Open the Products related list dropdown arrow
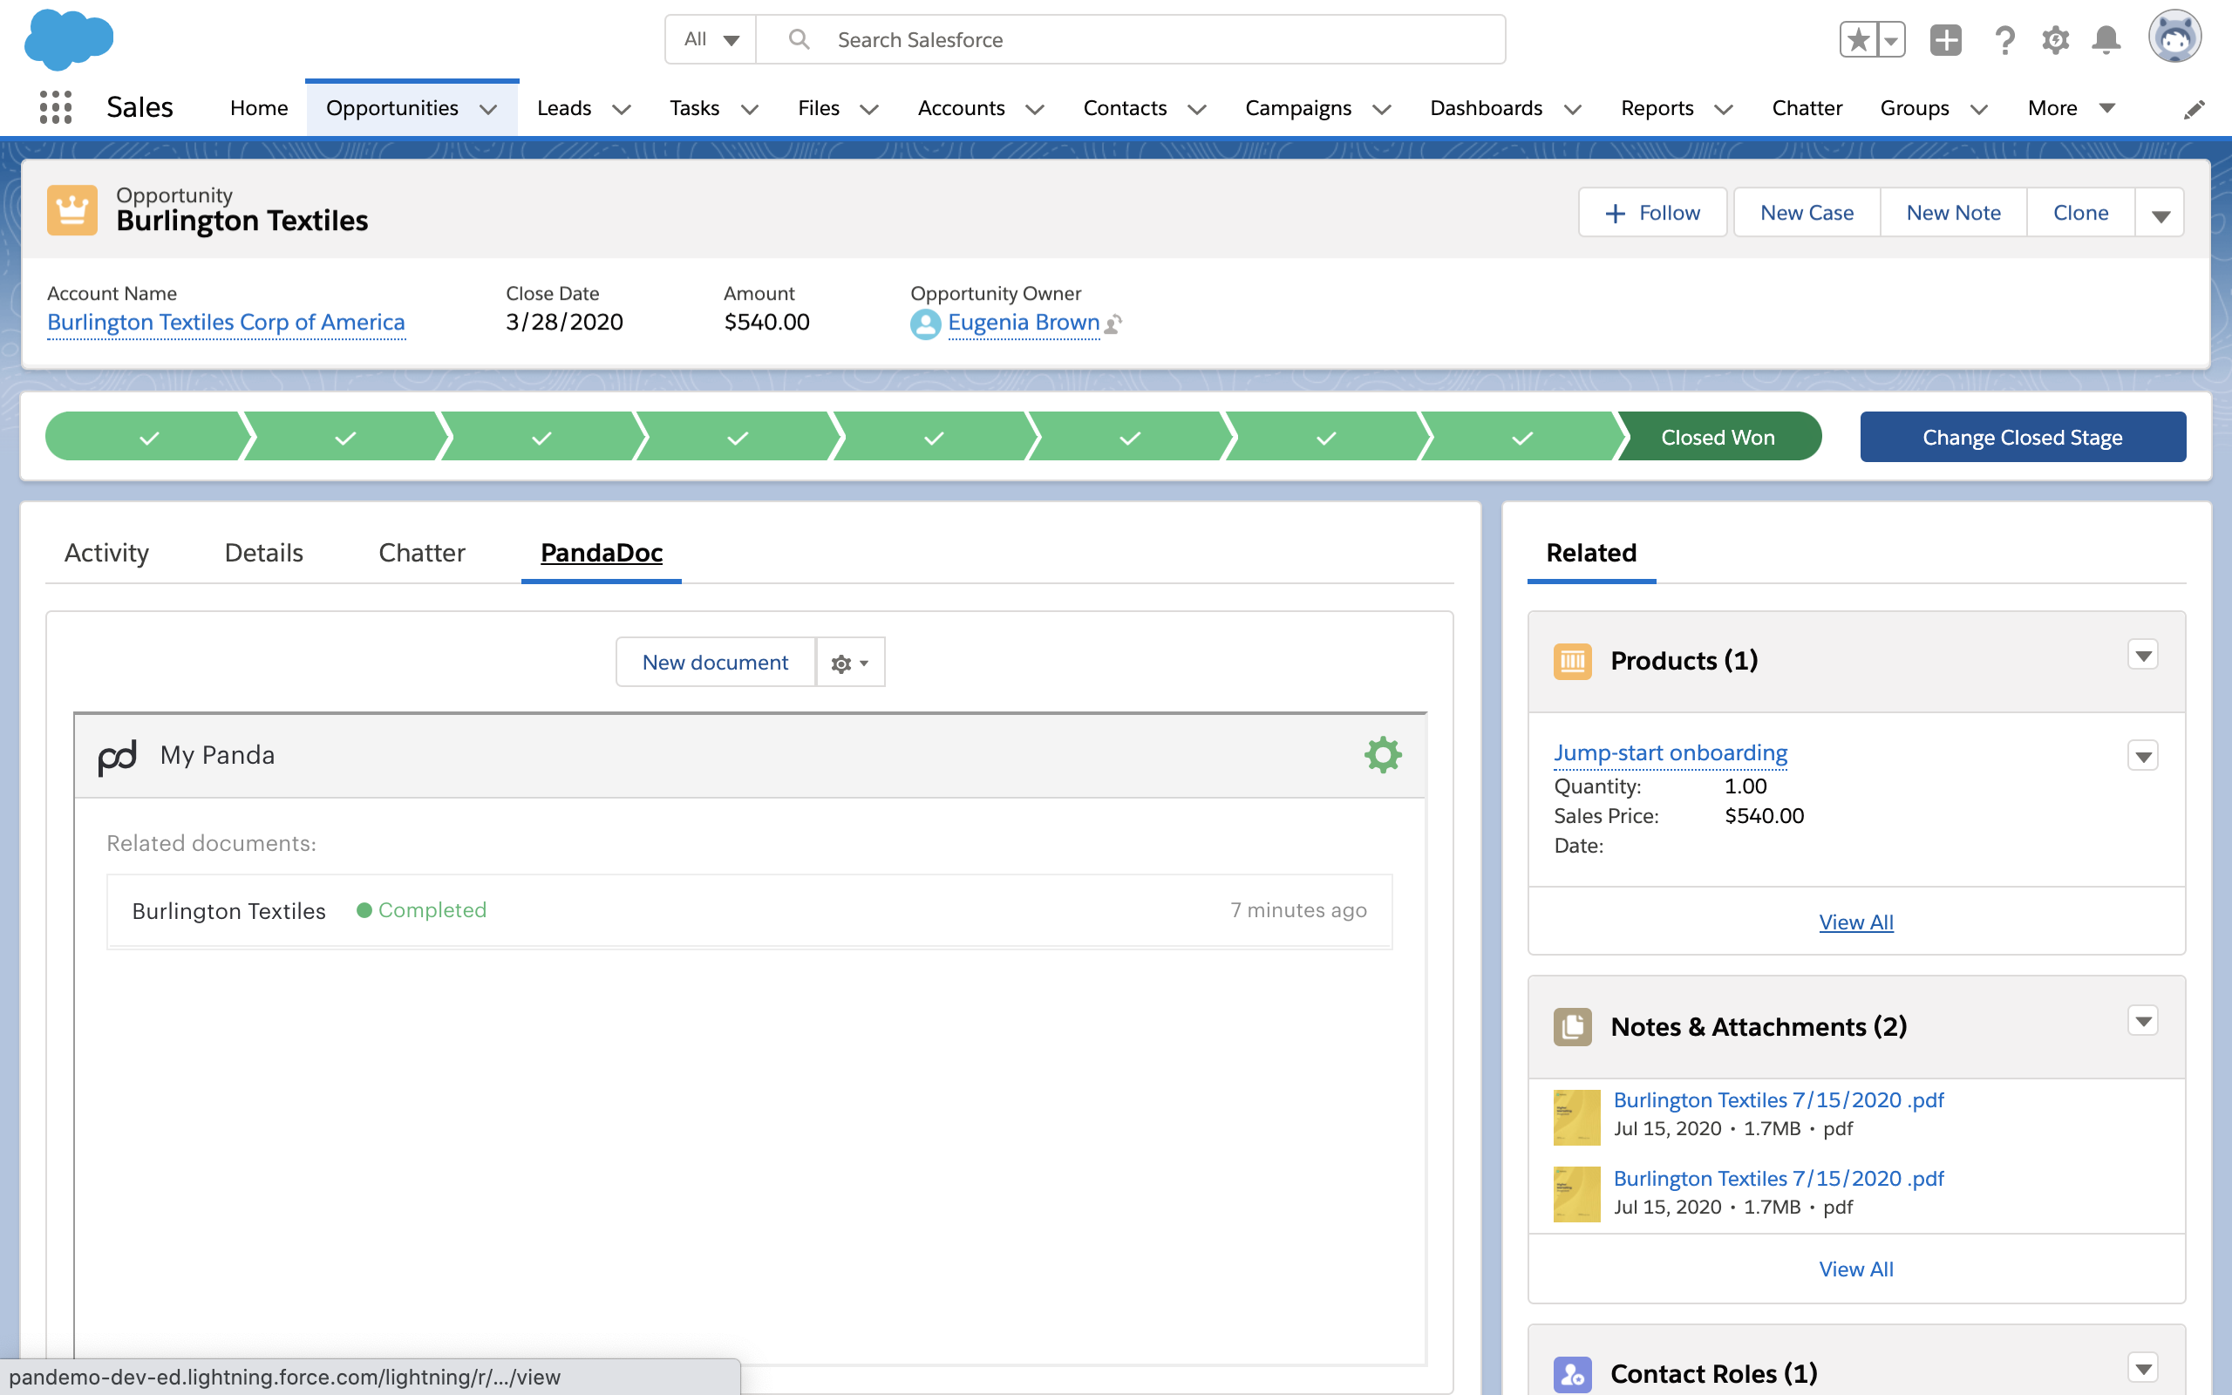This screenshot has height=1395, width=2232. point(2142,655)
